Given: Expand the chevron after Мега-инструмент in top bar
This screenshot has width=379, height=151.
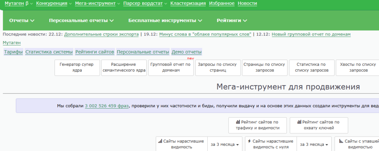Looking at the screenshot, I should point(119,4).
